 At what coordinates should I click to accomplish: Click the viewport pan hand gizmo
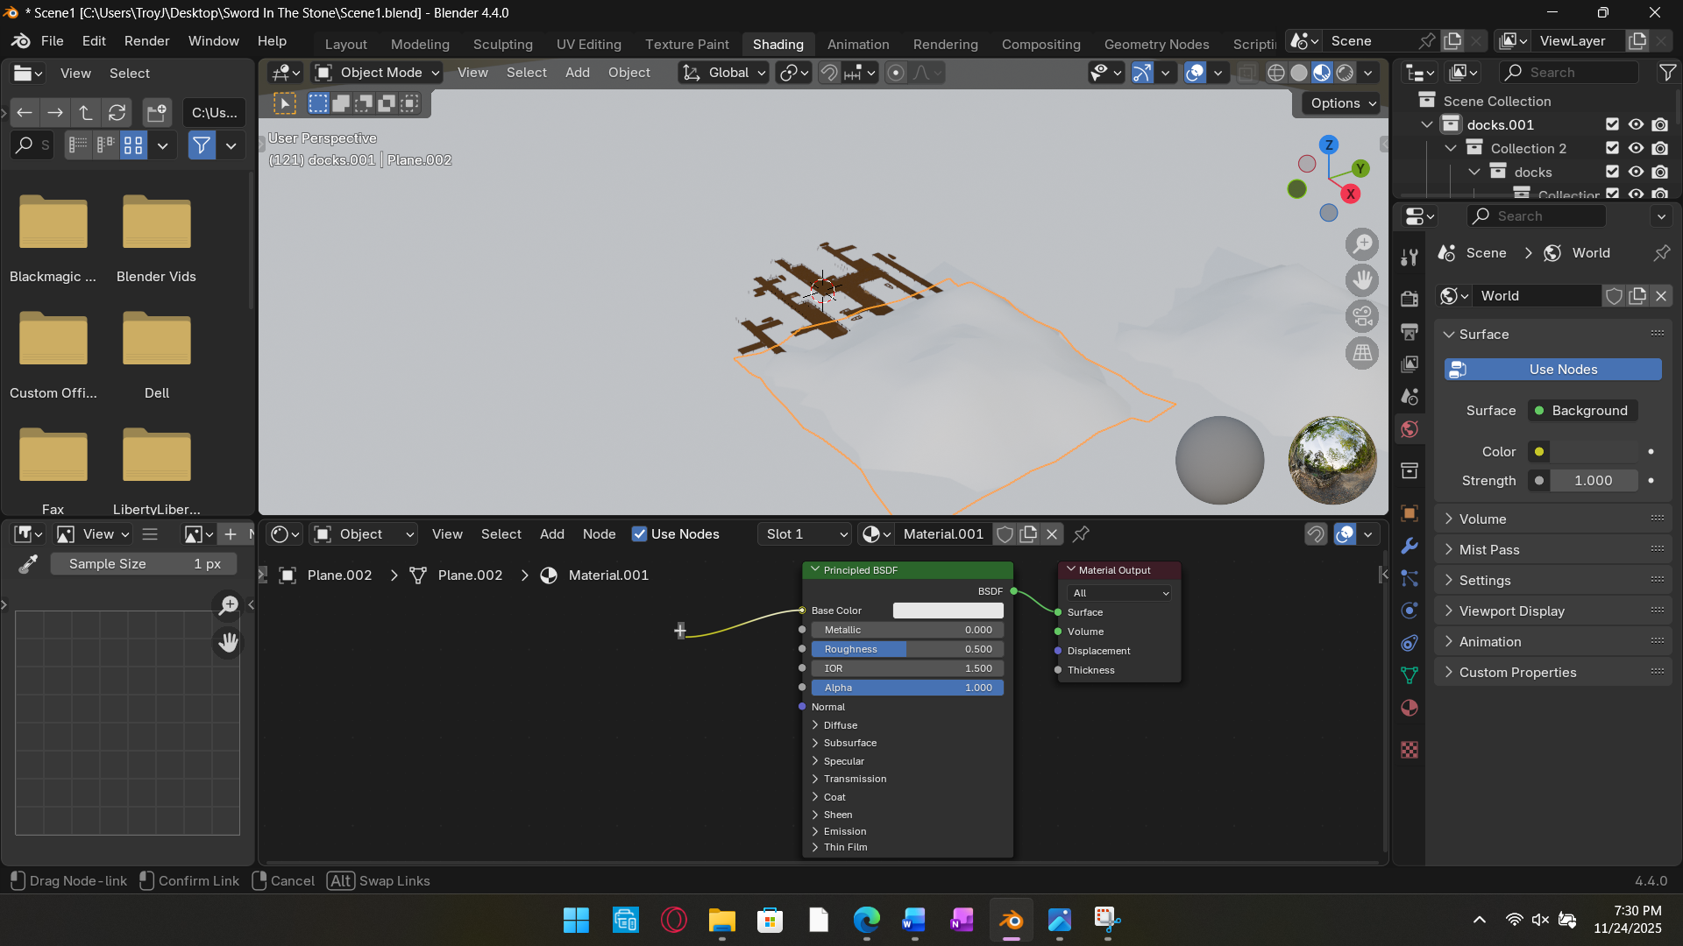pos(1362,280)
